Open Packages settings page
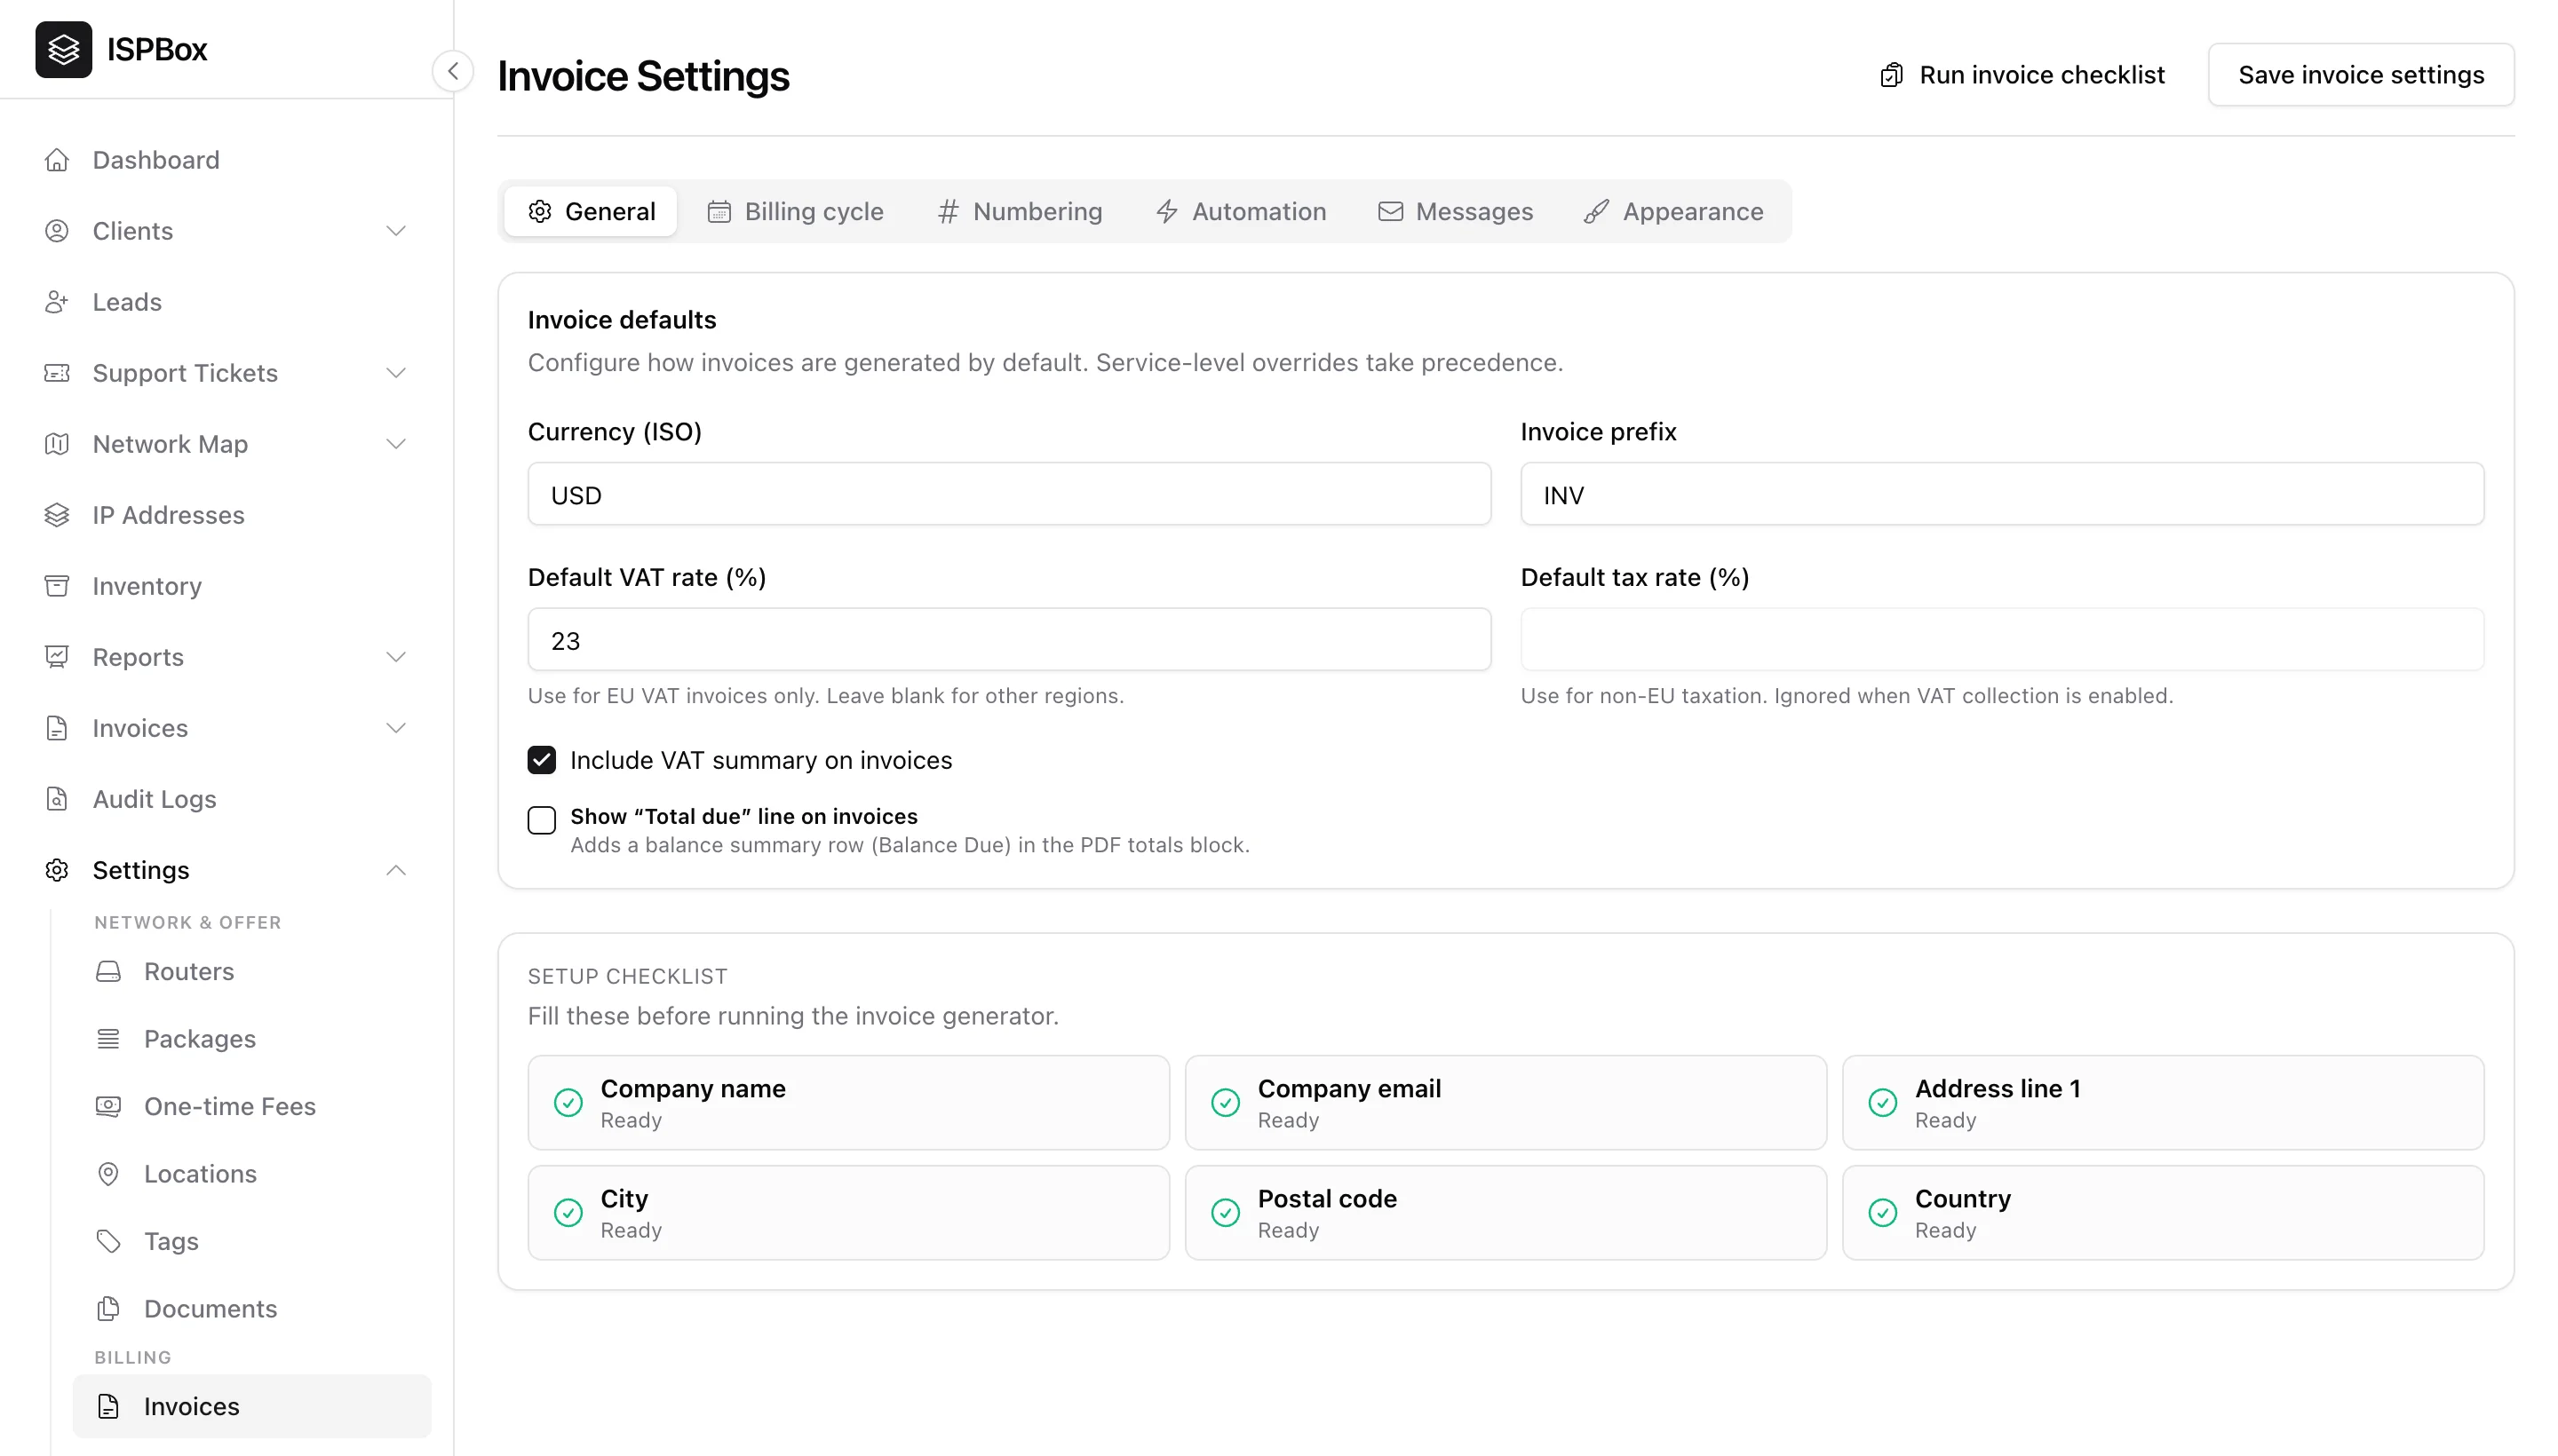This screenshot has height=1456, width=2558. 252,1039
